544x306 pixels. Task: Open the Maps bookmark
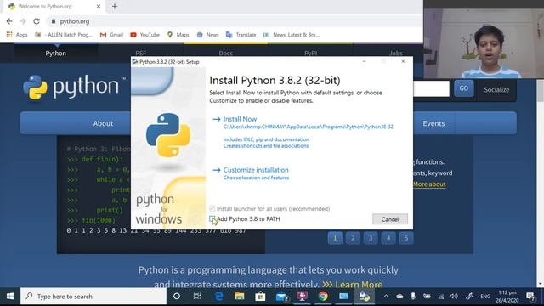tap(178, 35)
